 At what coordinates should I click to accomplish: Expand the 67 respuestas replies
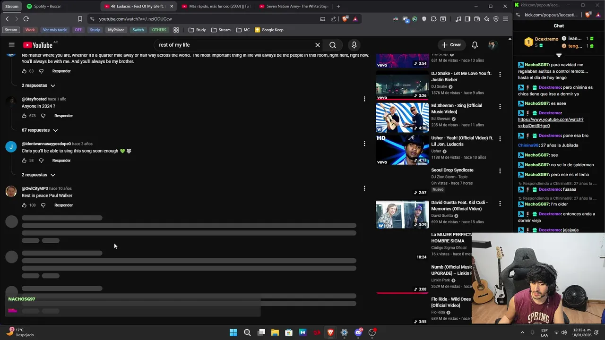(x=40, y=130)
